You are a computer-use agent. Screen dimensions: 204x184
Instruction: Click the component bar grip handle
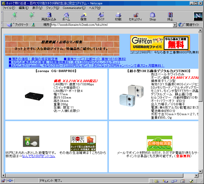tap(151, 181)
